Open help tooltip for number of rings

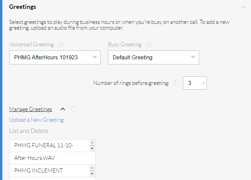click(x=175, y=82)
